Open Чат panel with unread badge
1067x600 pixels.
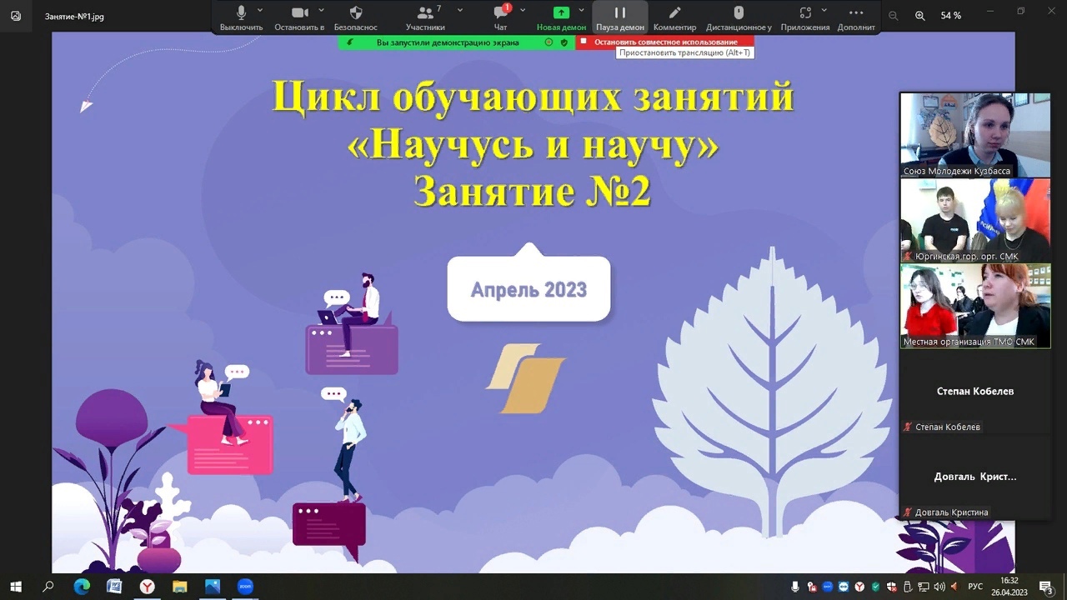coord(500,18)
